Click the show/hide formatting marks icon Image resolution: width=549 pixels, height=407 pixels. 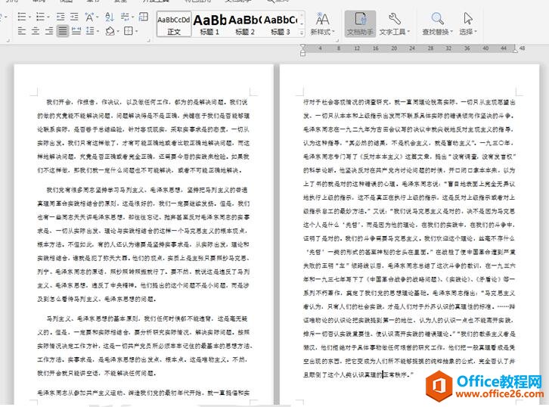[x=124, y=17]
